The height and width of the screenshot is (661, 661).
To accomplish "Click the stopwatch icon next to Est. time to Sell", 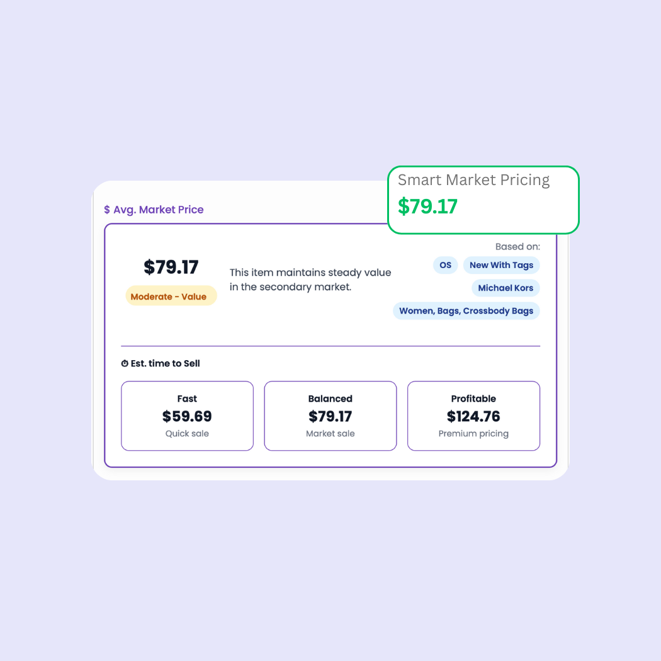I will (x=124, y=363).
